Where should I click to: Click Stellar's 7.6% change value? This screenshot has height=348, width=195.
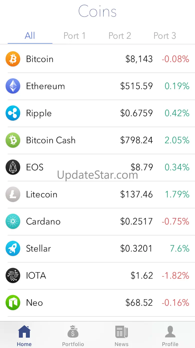click(x=179, y=248)
